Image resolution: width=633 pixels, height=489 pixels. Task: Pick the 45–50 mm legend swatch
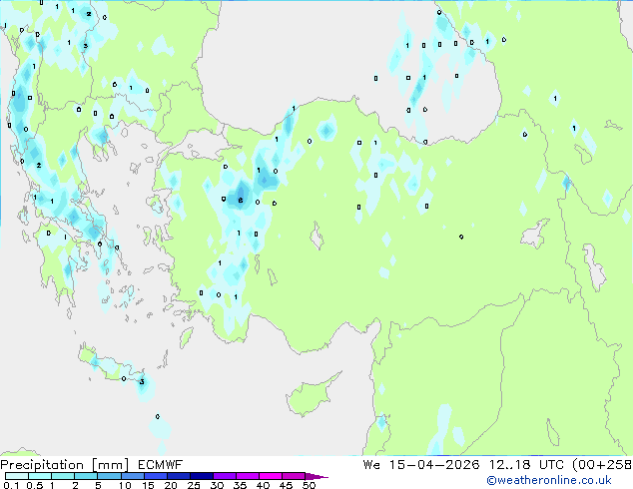[x=294, y=476]
